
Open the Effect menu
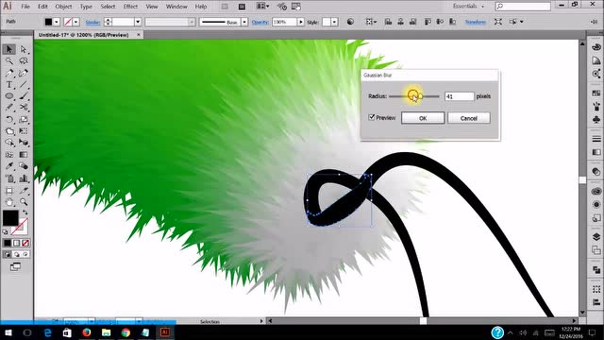(x=130, y=7)
